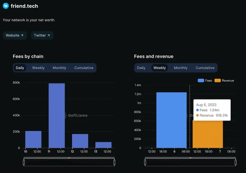Open the Website external link
This screenshot has height=173, width=246.
point(14,35)
